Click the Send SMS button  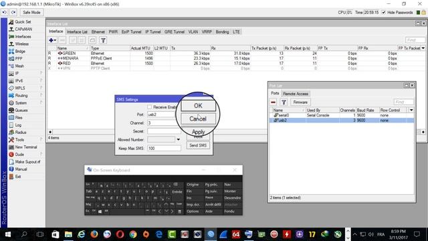[x=198, y=145]
